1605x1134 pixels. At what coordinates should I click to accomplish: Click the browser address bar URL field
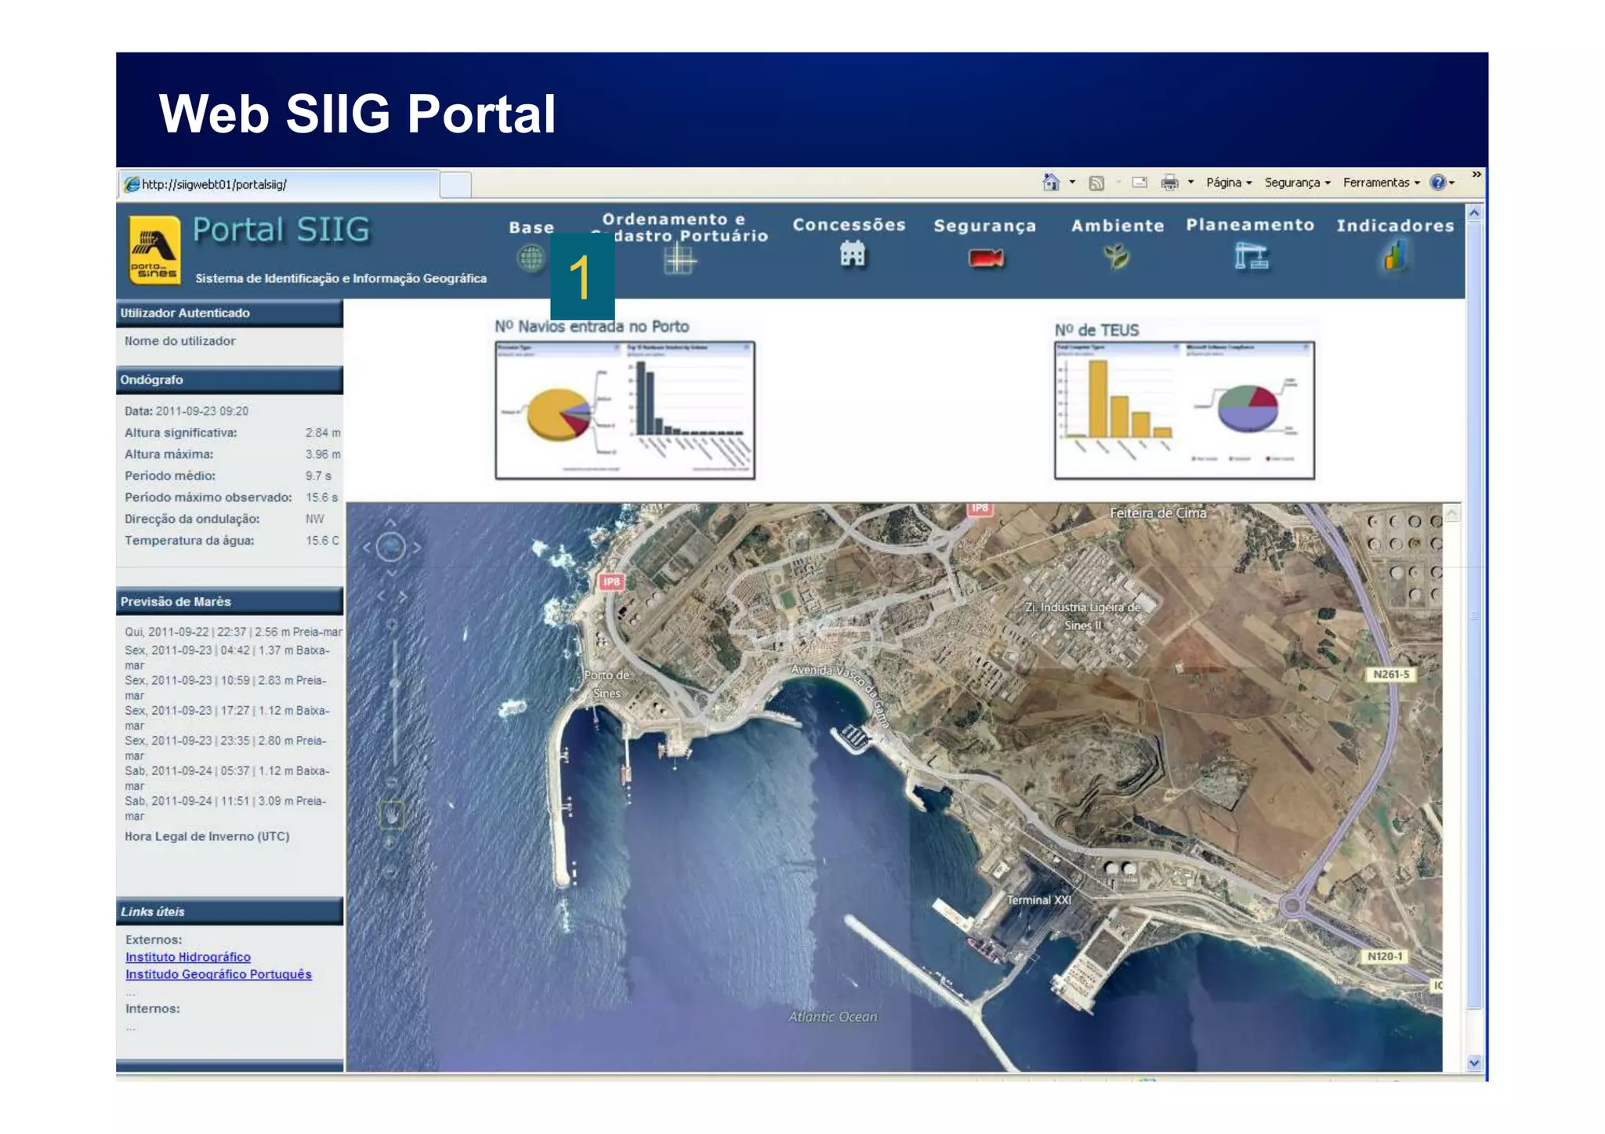point(279,185)
